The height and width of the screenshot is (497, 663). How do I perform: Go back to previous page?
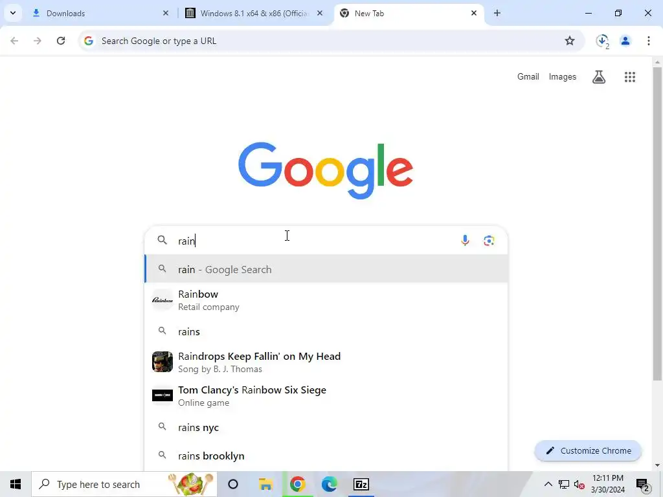click(14, 41)
